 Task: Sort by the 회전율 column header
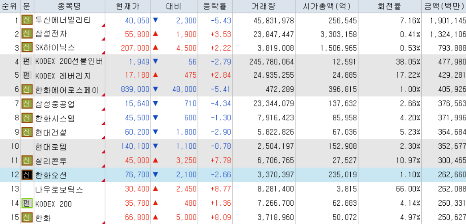[x=390, y=6]
